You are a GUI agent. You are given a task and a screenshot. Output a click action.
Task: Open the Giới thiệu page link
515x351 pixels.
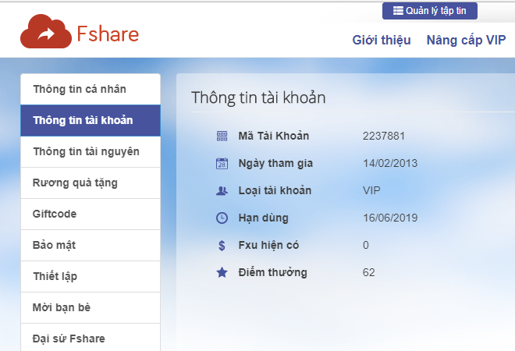pyautogui.click(x=382, y=40)
